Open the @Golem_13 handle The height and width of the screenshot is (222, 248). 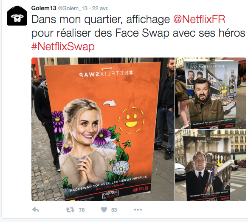[x=73, y=8]
